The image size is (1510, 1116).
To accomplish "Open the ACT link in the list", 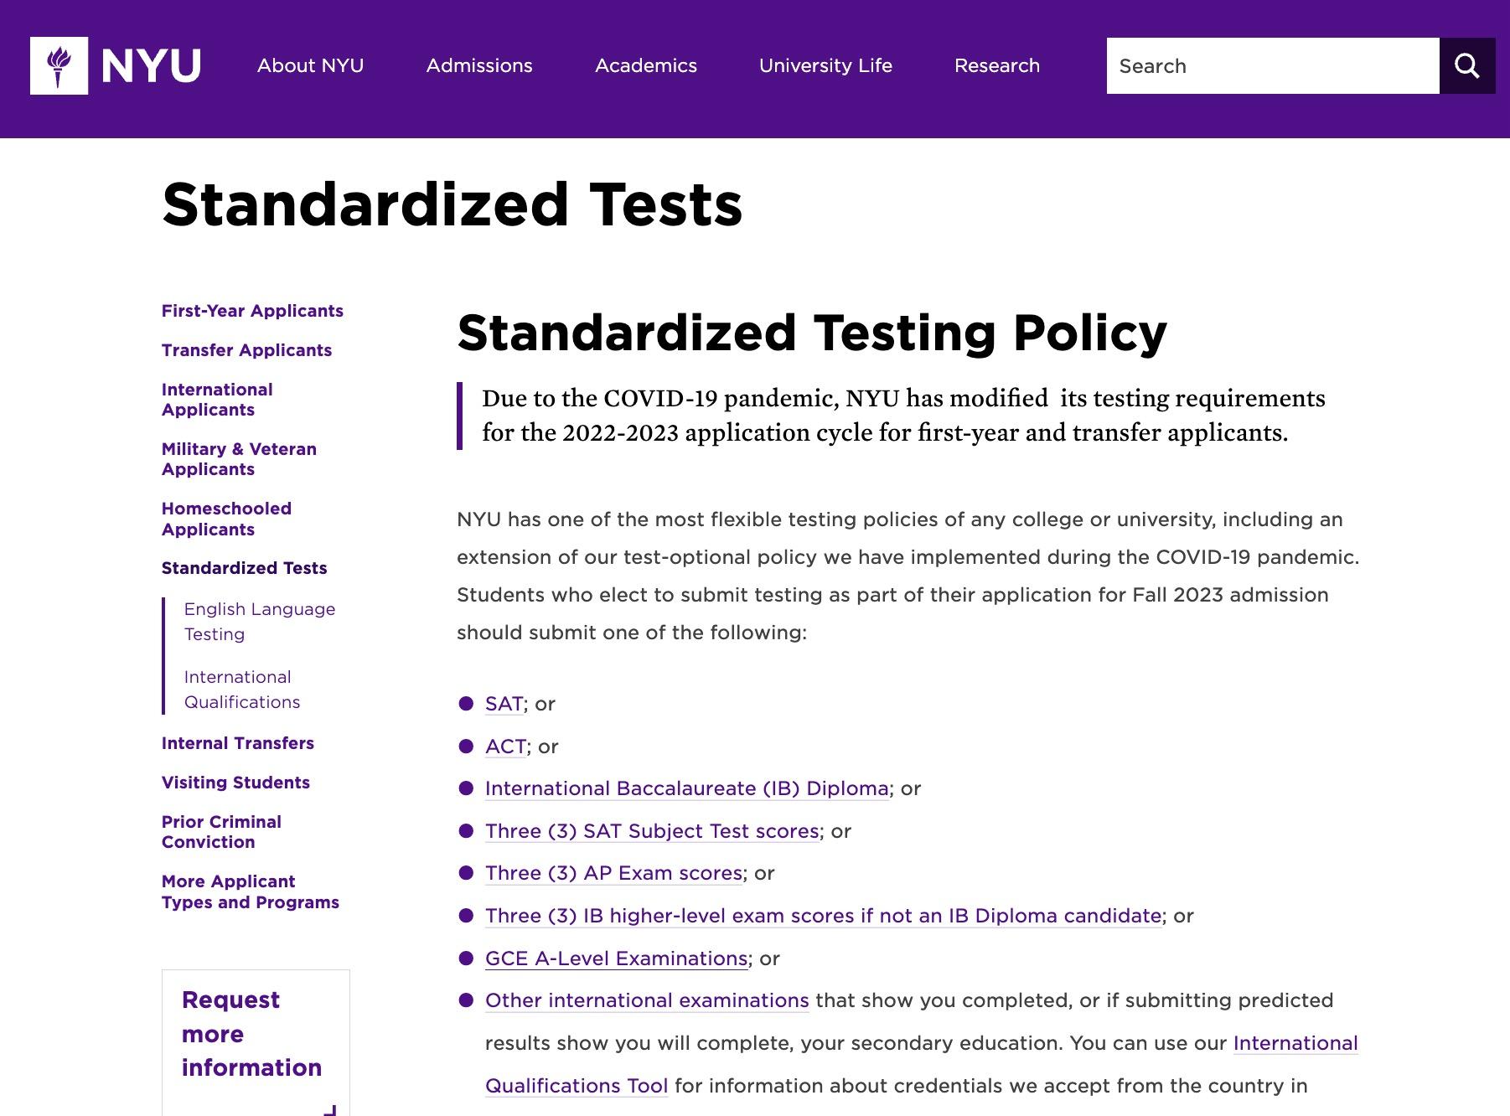I will 505,747.
